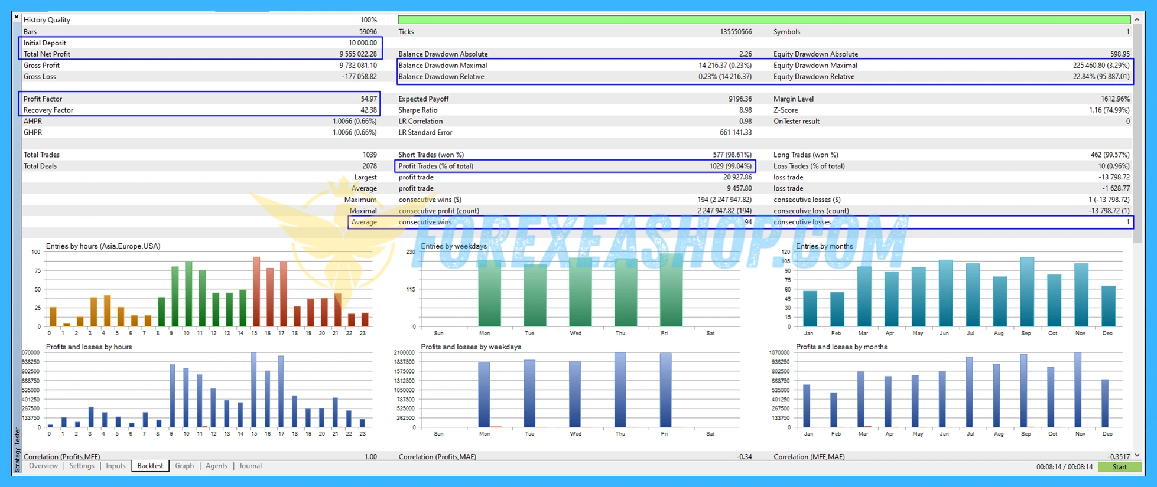1157x487 pixels.
Task: Open the Journal tab
Action: (x=250, y=466)
